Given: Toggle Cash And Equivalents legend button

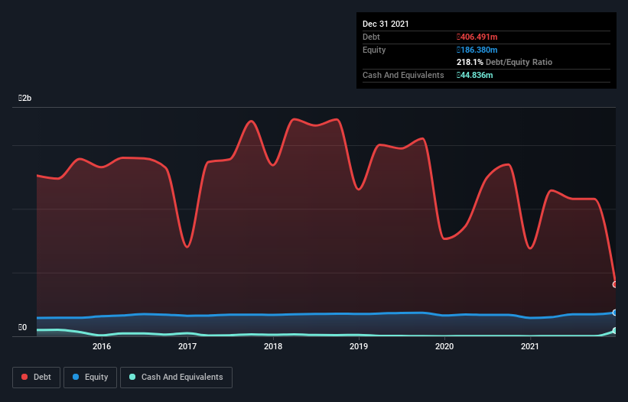Looking at the screenshot, I should 176,378.
